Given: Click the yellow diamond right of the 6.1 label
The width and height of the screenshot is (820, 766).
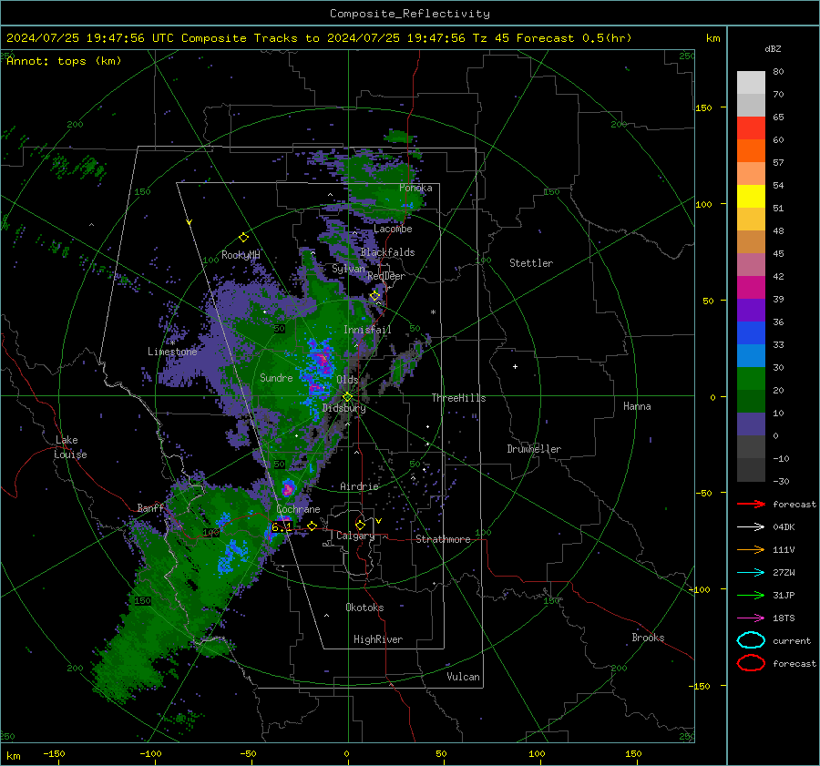Looking at the screenshot, I should click(312, 526).
